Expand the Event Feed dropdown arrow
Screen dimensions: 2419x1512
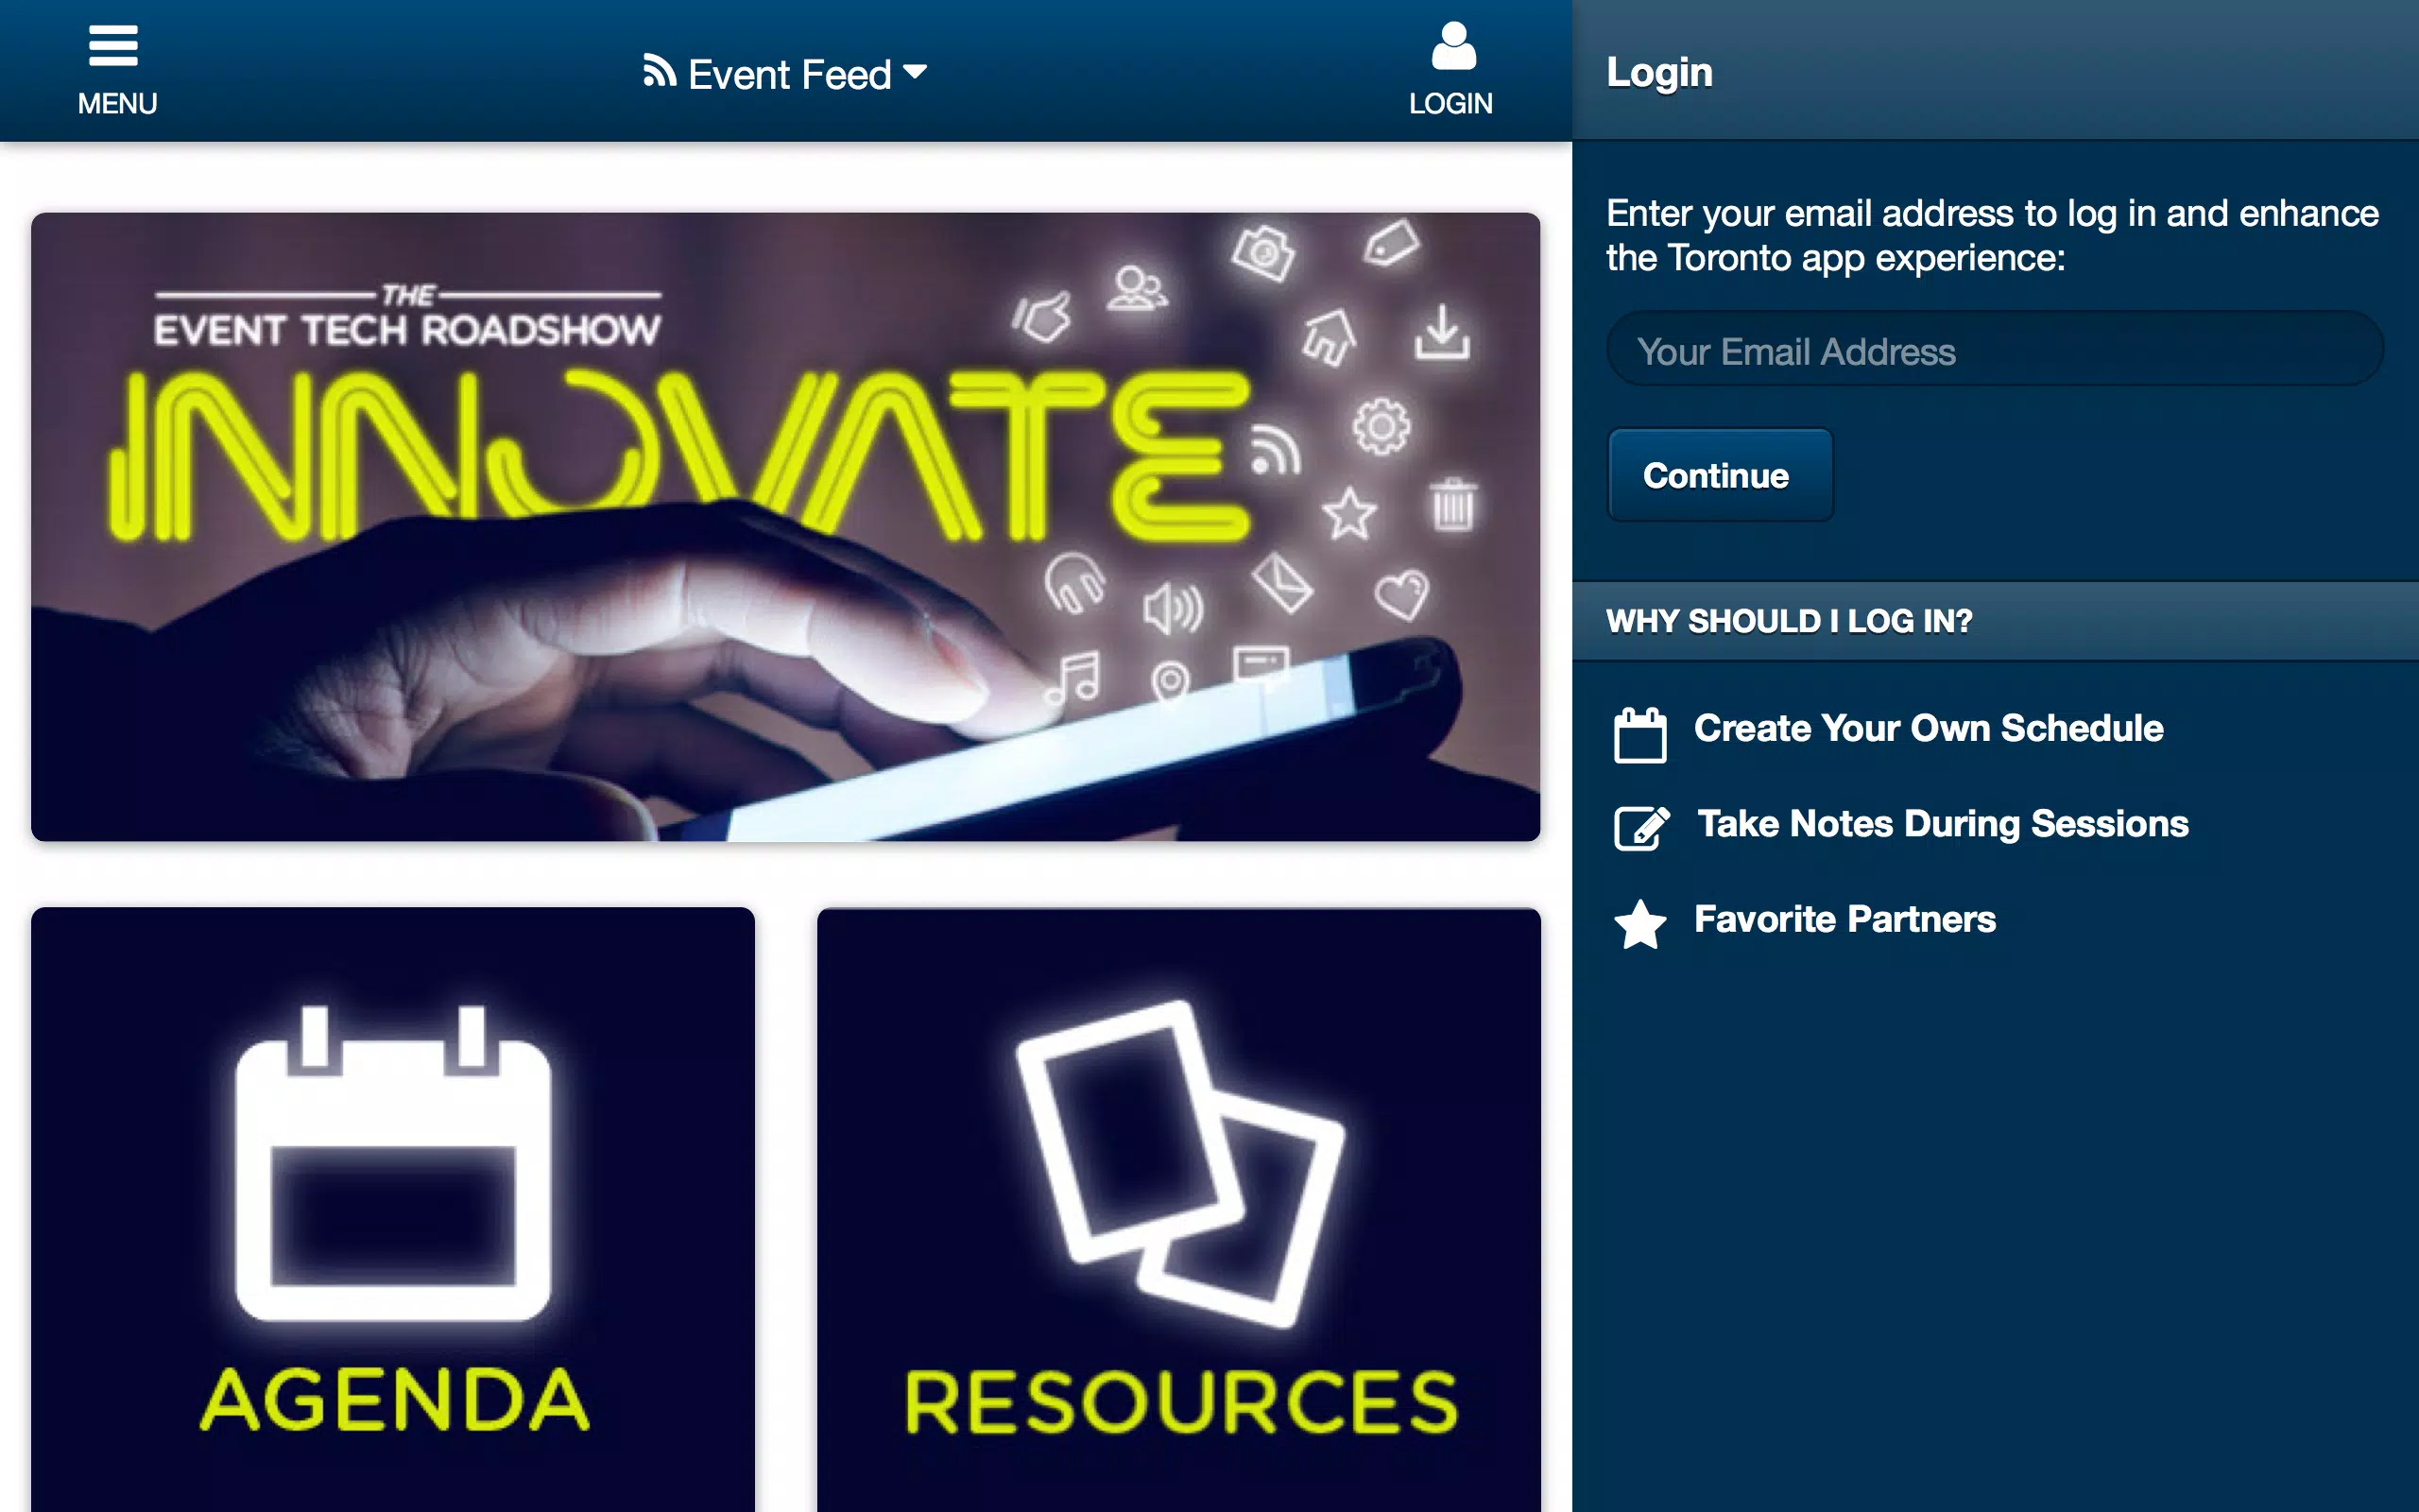pos(915,72)
